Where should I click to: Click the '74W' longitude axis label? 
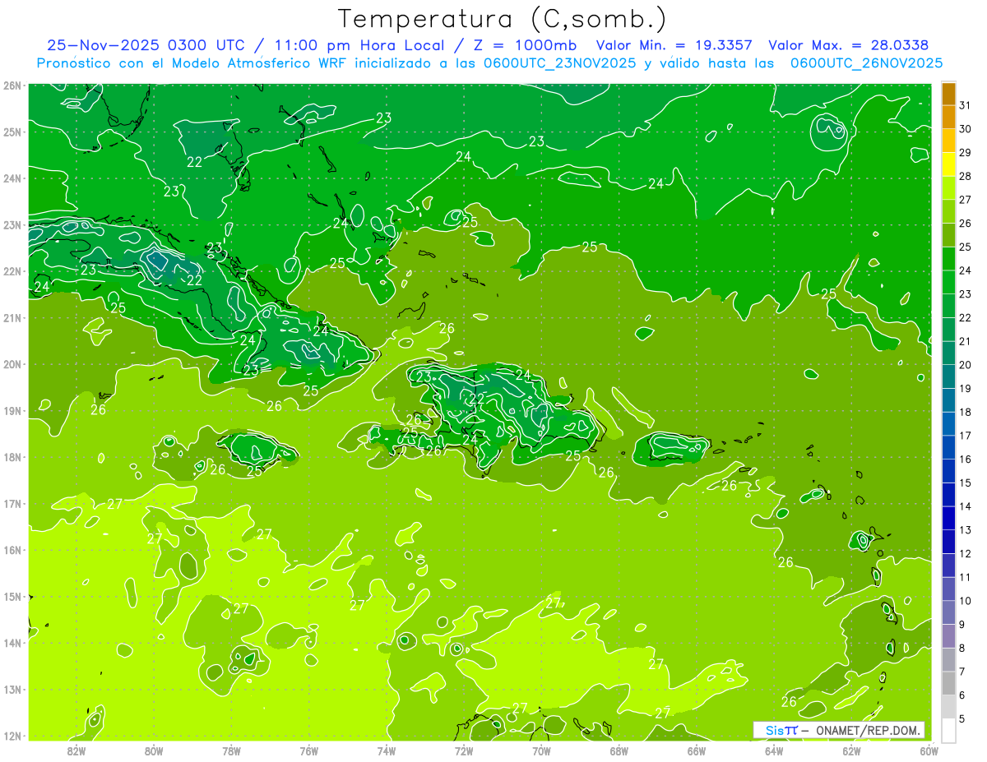tap(387, 750)
